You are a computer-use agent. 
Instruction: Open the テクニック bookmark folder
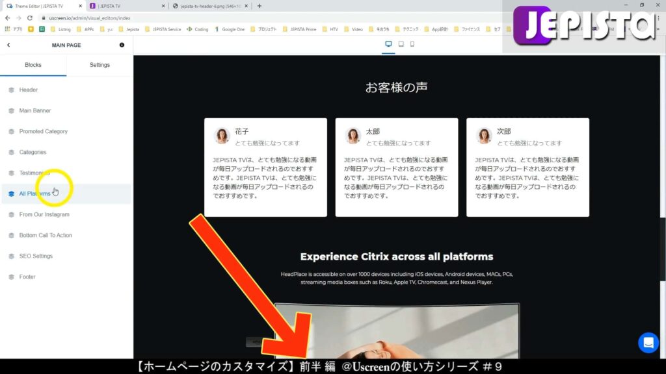(407, 29)
